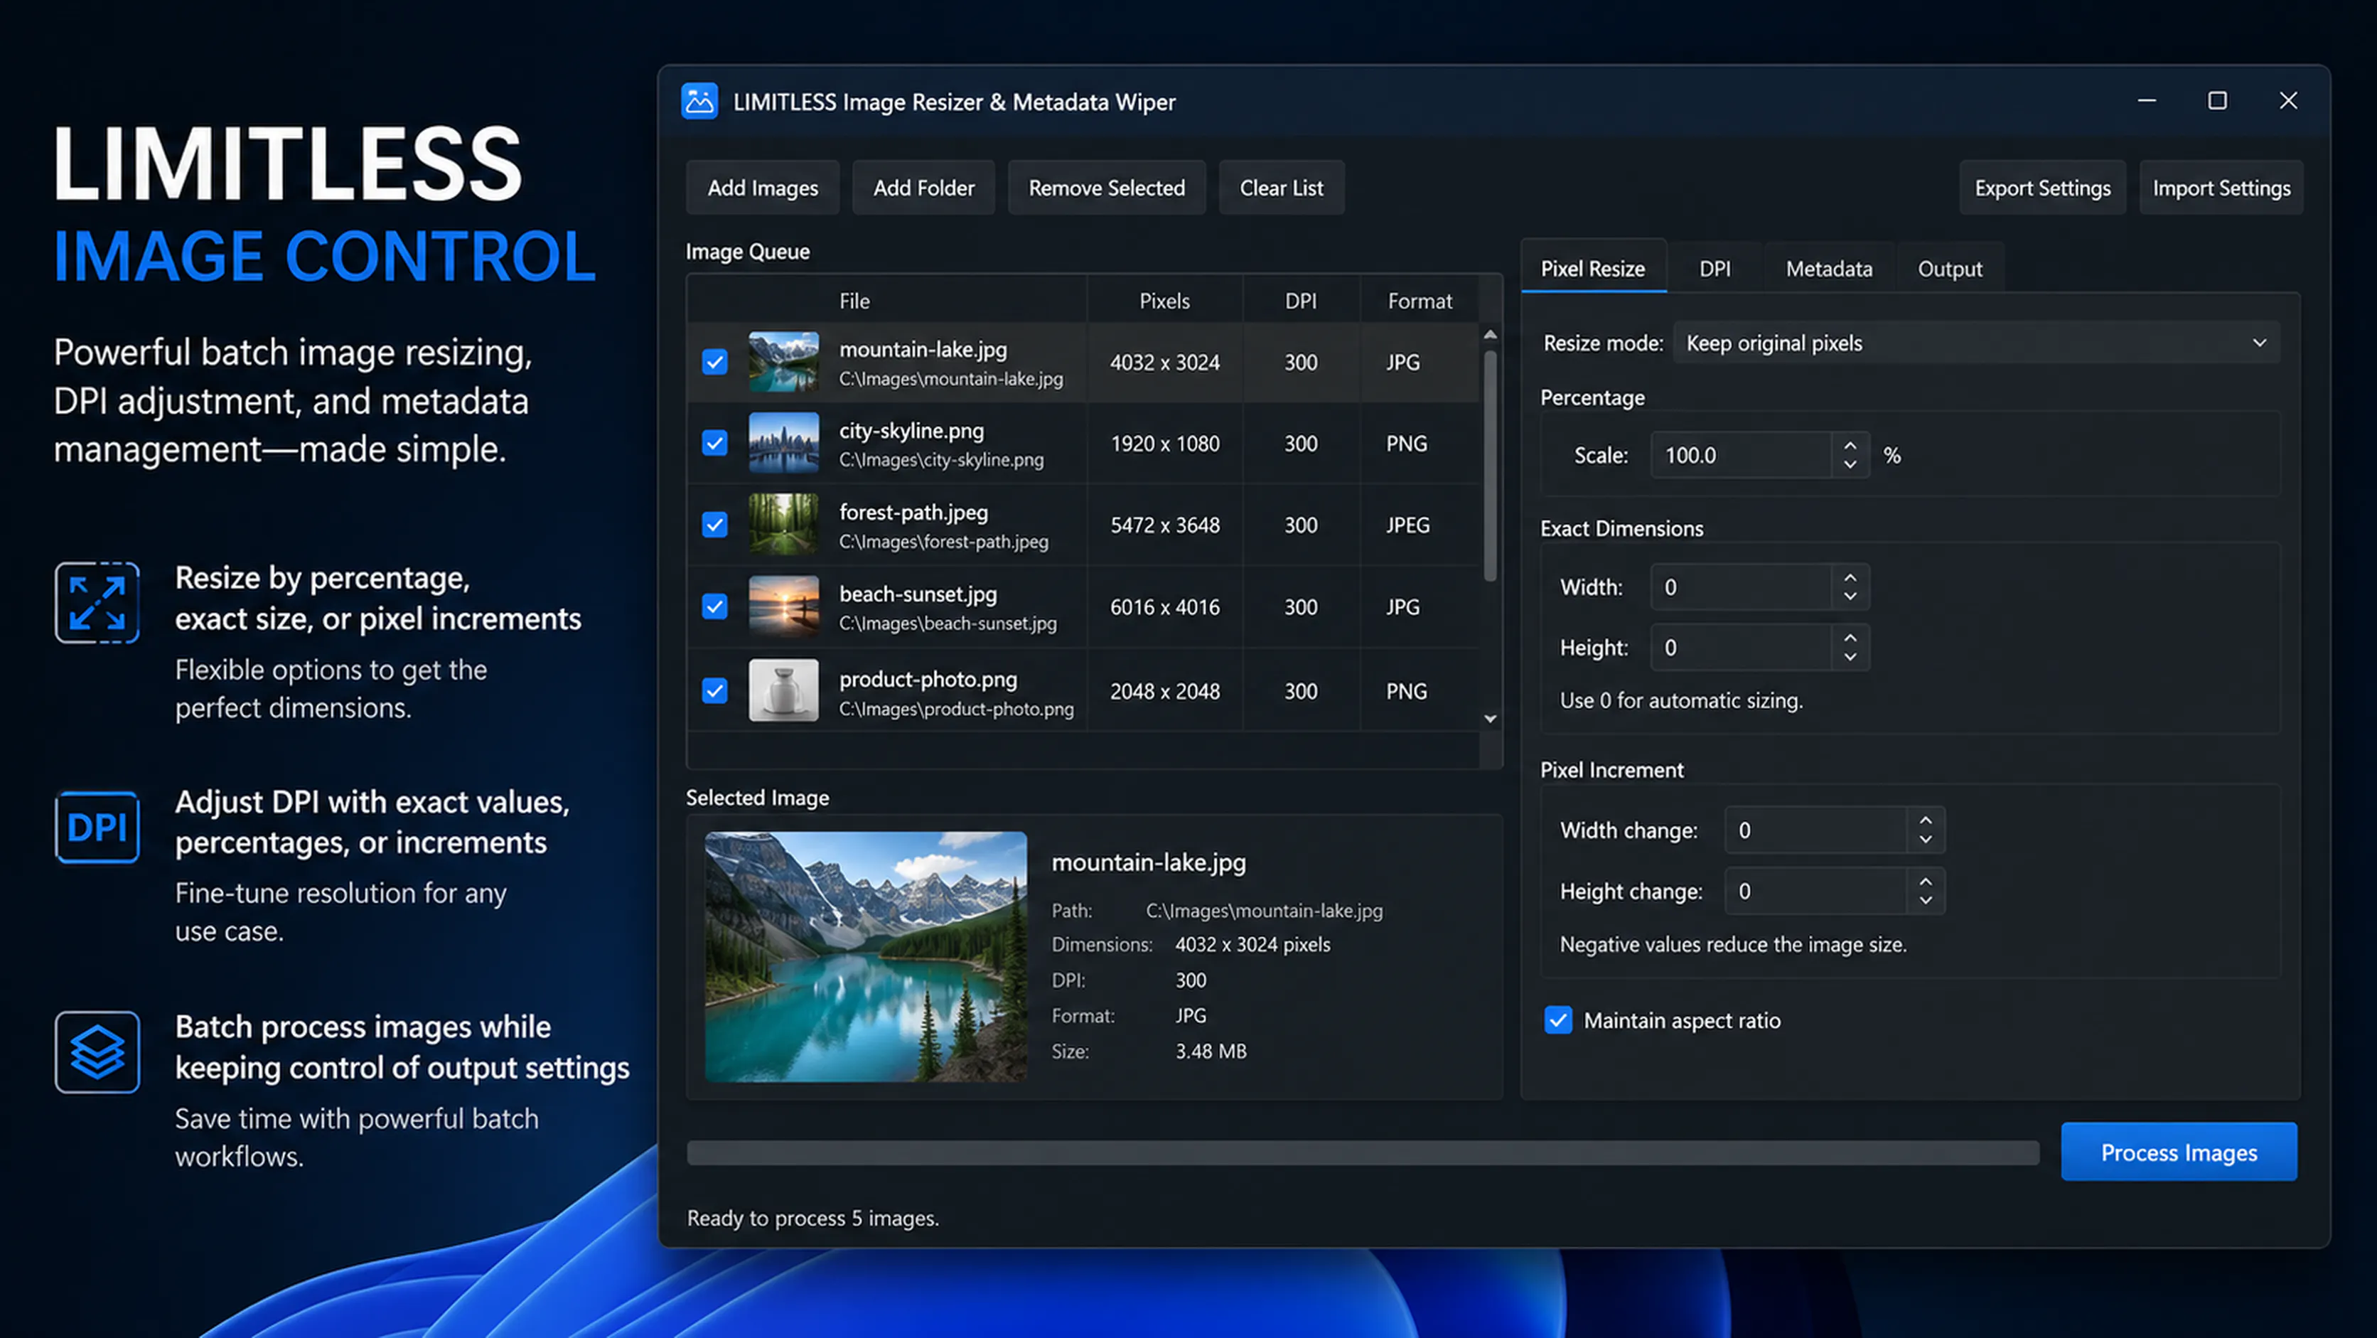2377x1338 pixels.
Task: Decrease Height change with down arrow
Action: tap(1926, 901)
